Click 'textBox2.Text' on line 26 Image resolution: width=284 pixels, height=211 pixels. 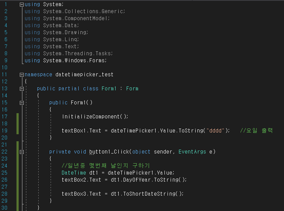coord(81,180)
